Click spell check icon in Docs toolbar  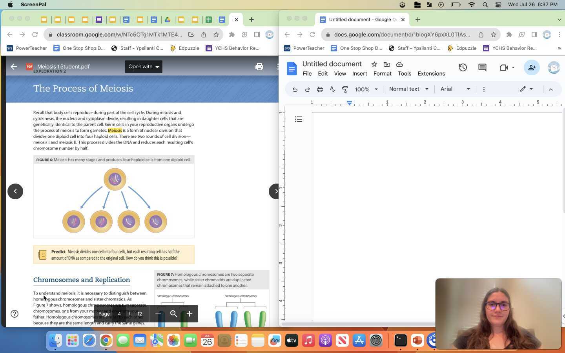[x=332, y=89]
